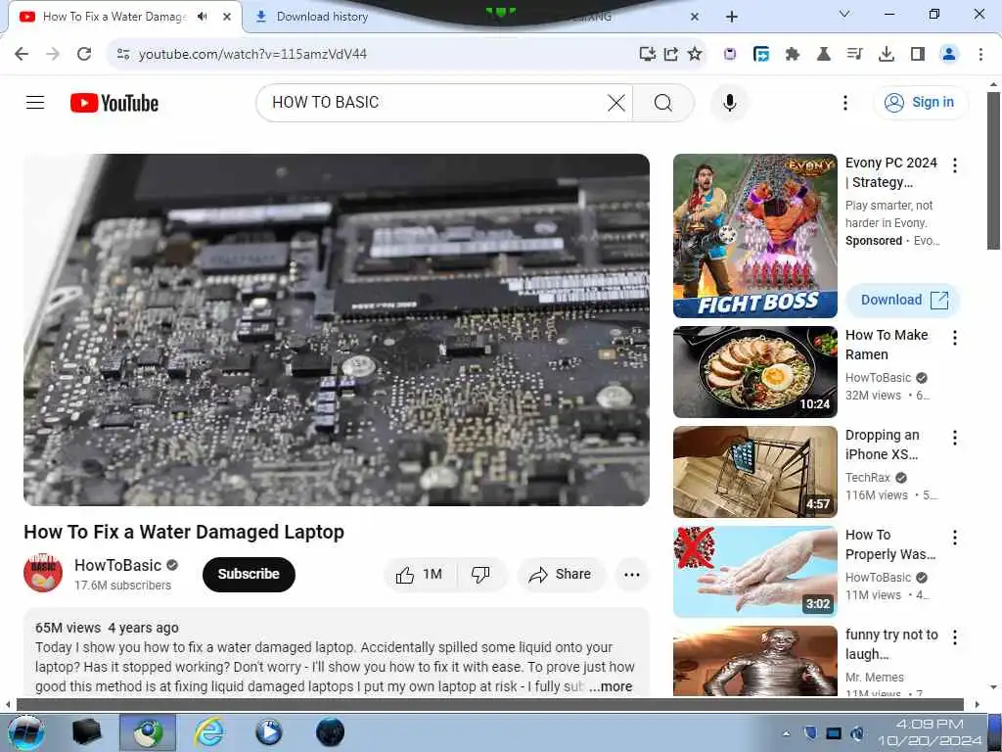Open options menu for How To Make Ramen
1002x752 pixels.
[955, 338]
